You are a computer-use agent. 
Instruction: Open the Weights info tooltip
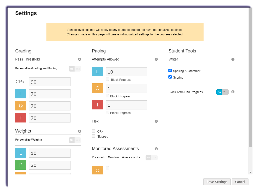tap(80, 131)
